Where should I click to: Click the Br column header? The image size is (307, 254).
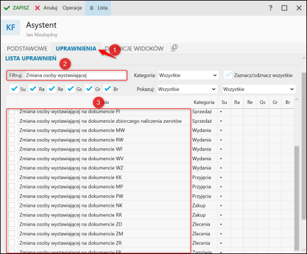click(x=288, y=102)
